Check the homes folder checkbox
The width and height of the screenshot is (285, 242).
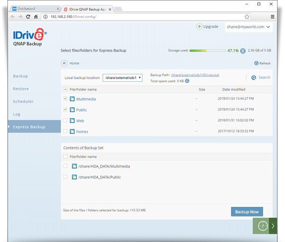(65, 131)
